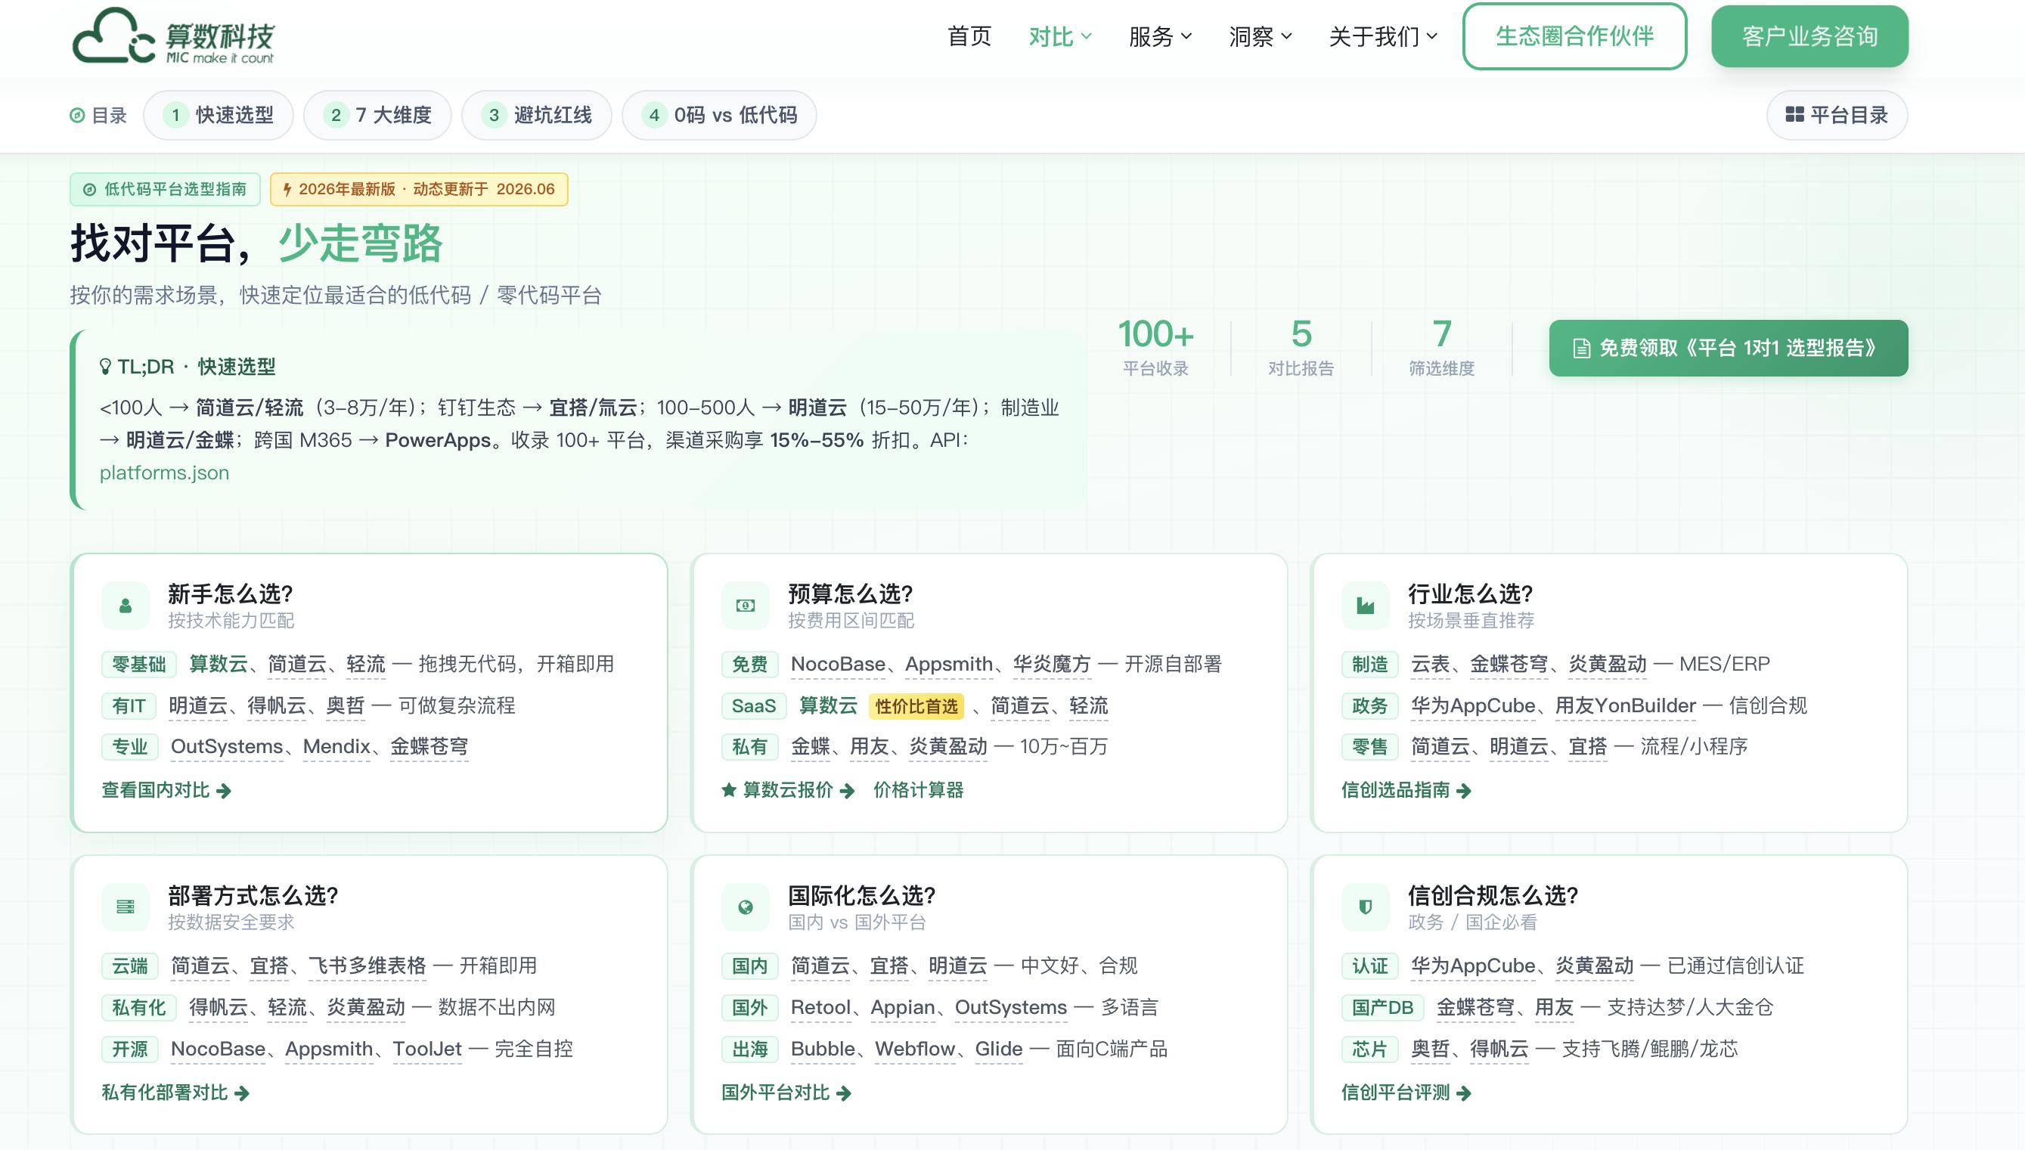
Task: Click ToolJet in the 开源 row
Action: pyautogui.click(x=427, y=1049)
